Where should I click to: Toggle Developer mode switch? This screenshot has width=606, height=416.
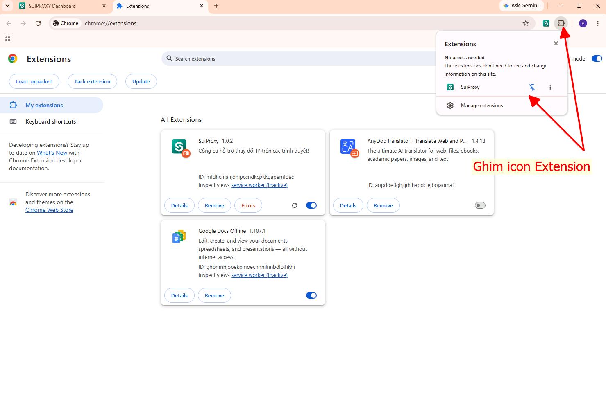pos(597,58)
